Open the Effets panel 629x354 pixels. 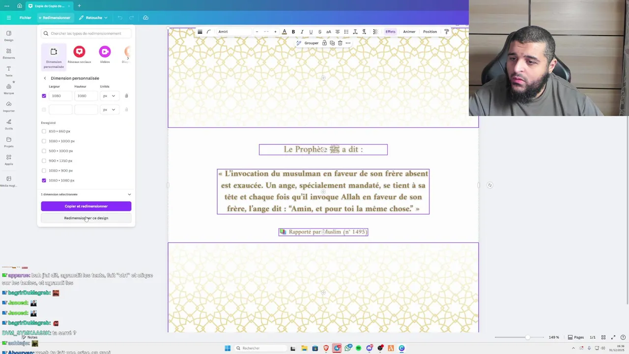click(390, 31)
